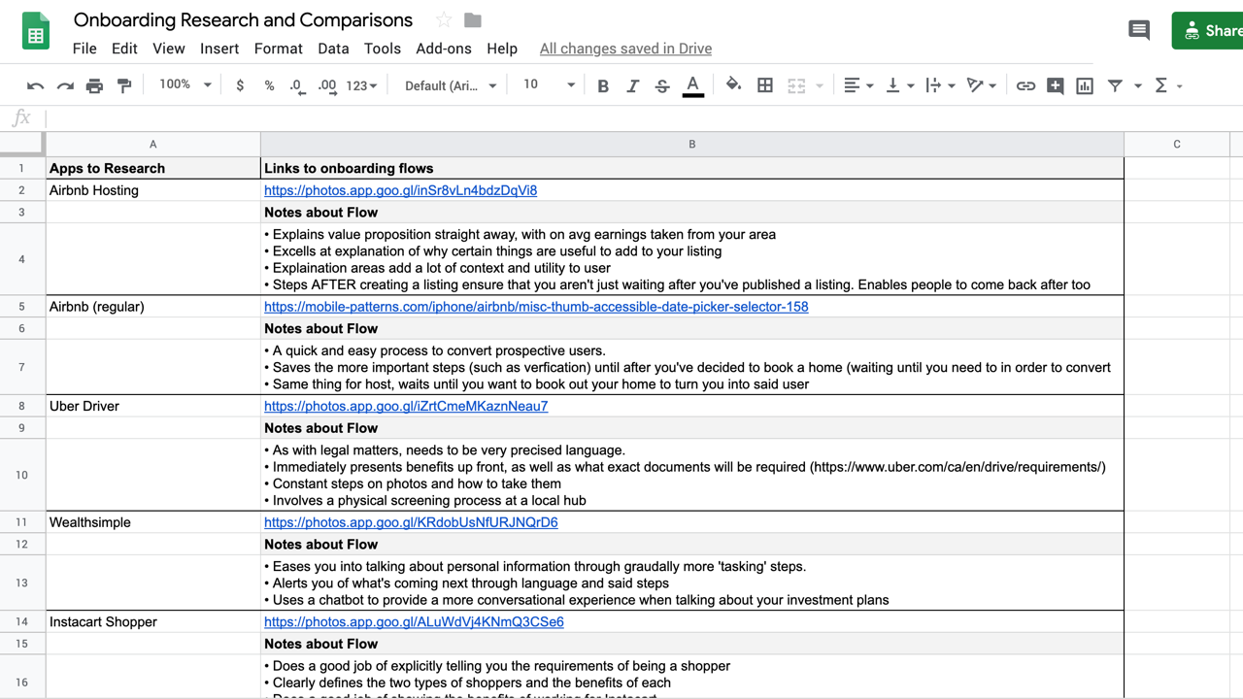Toggle italic formatting
The height and width of the screenshot is (699, 1243).
[632, 86]
